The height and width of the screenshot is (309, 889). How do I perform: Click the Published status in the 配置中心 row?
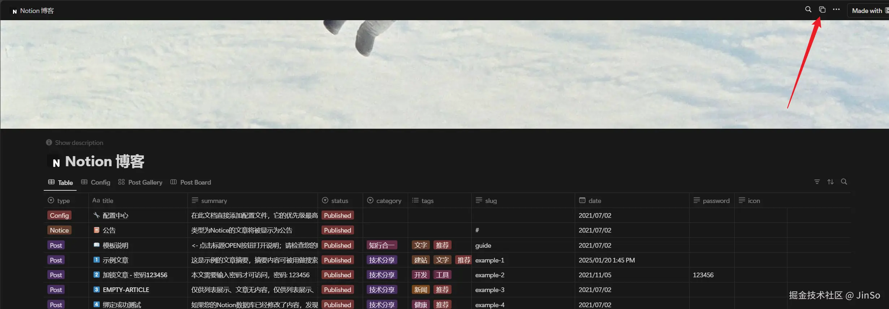pos(337,215)
